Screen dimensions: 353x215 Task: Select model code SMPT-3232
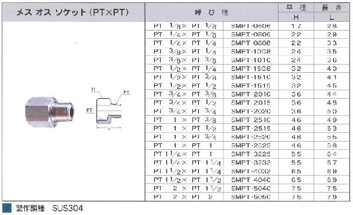251,163
